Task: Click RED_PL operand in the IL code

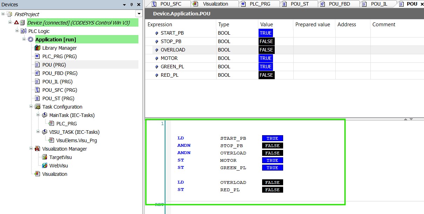Action: point(230,190)
